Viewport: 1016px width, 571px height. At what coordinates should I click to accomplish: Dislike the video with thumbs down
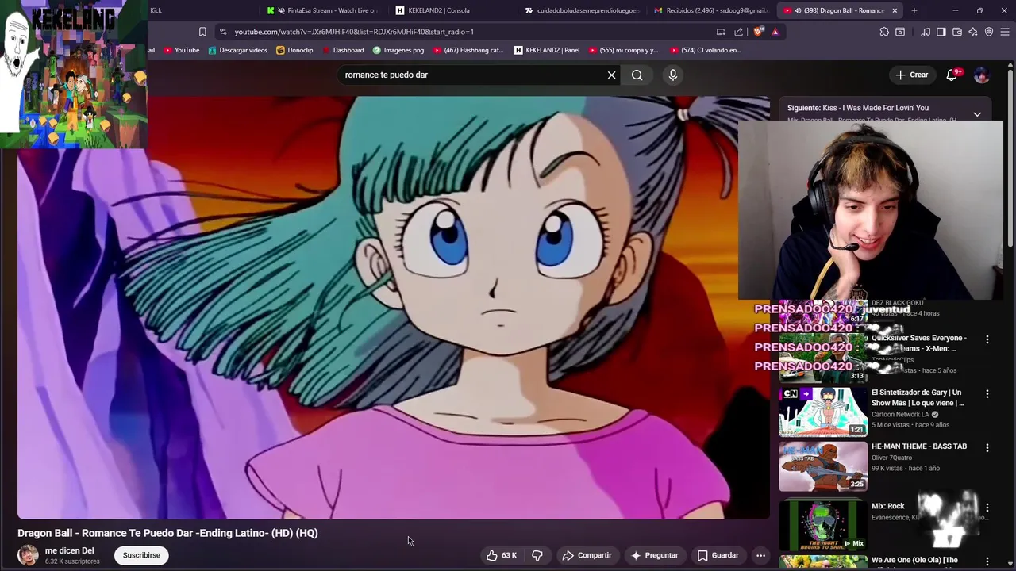point(537,555)
